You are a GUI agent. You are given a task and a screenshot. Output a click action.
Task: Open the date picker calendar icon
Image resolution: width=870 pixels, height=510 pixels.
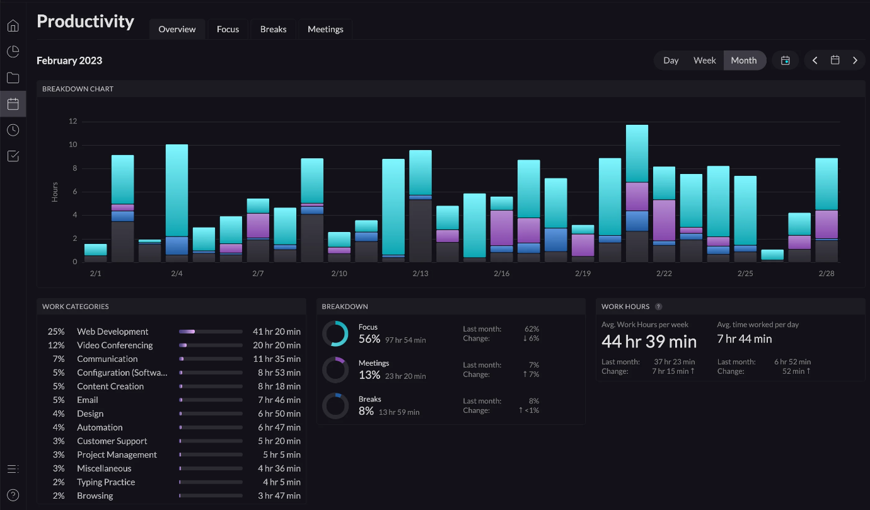pos(835,60)
